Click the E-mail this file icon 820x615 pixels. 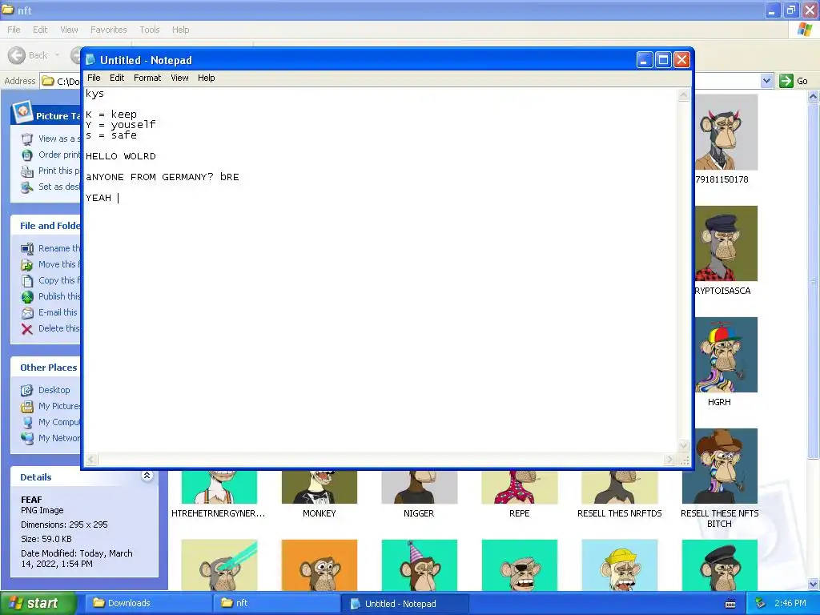coord(27,313)
